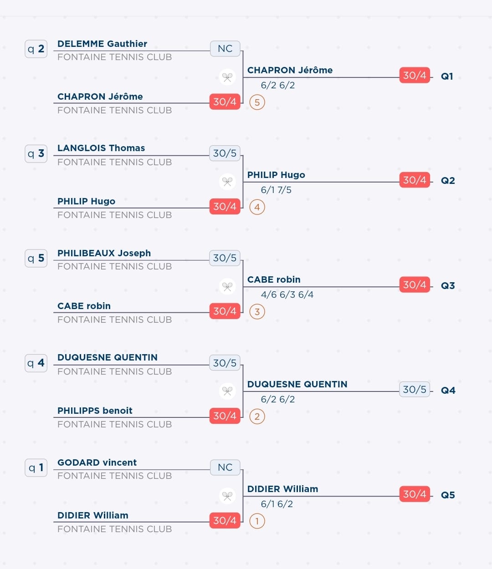The height and width of the screenshot is (569, 492).
Task: Click racket icon of Duquesne–Philipps match
Action: (x=227, y=391)
